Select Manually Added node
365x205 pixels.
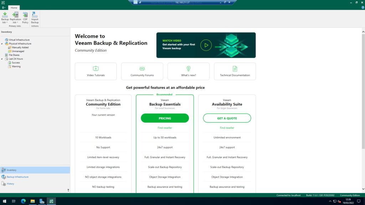(x=20, y=47)
